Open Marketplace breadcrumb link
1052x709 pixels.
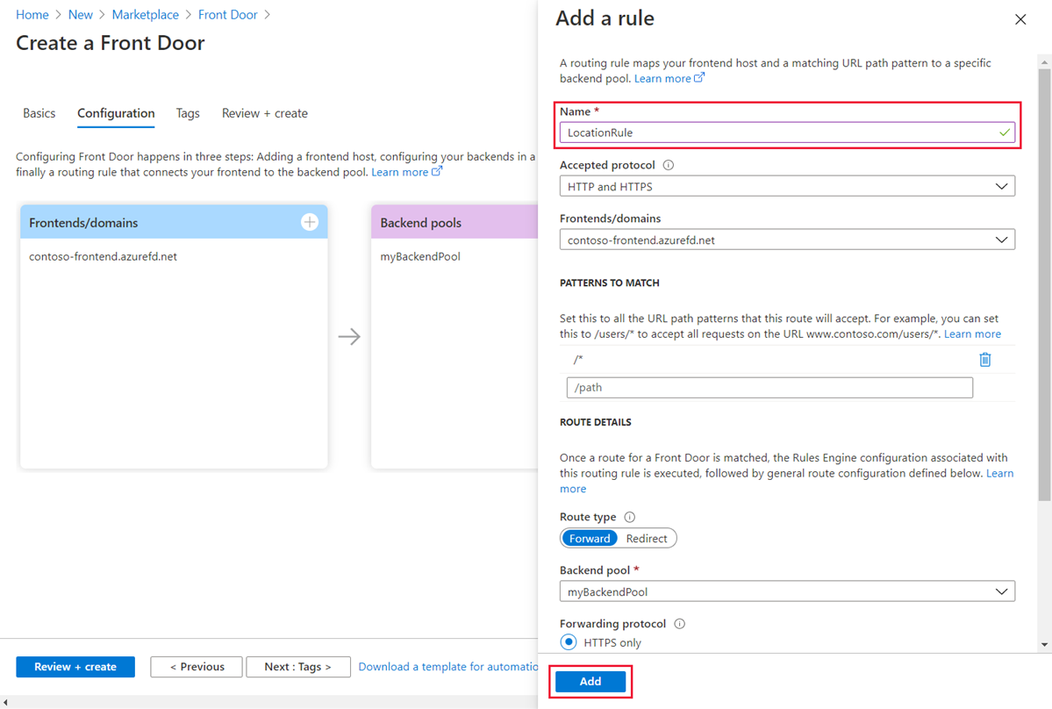(145, 15)
